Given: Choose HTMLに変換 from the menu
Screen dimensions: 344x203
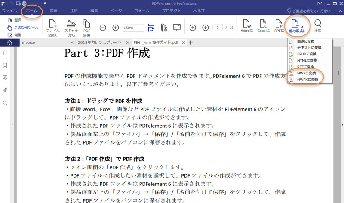Looking at the screenshot, I should 310,60.
